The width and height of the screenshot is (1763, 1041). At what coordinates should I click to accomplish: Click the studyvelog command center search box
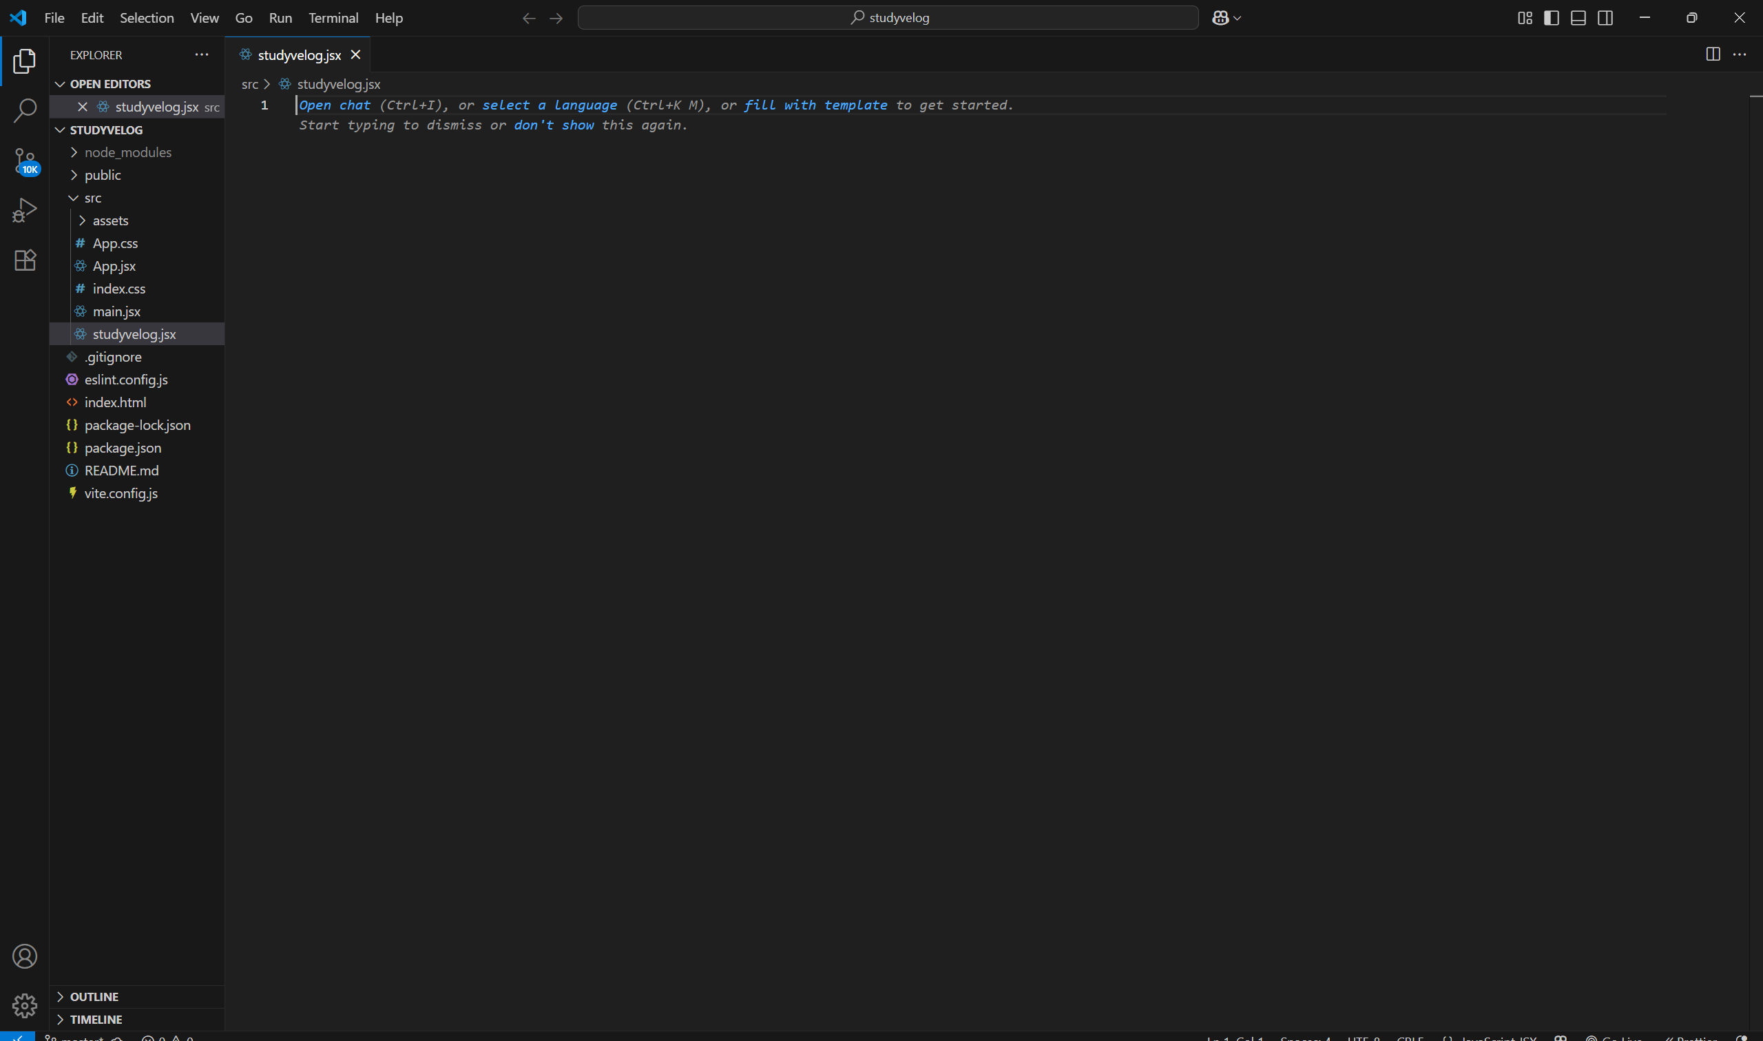[x=888, y=18]
